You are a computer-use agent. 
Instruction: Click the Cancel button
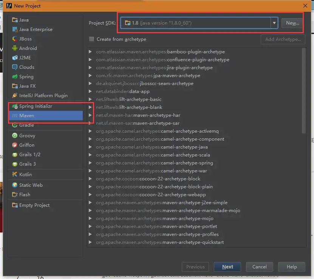pyautogui.click(x=259, y=267)
